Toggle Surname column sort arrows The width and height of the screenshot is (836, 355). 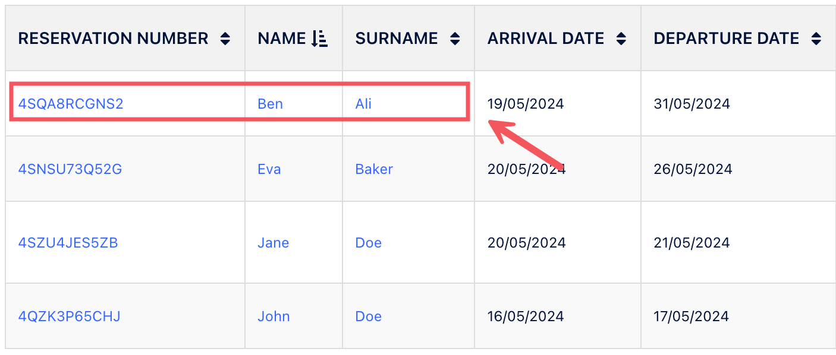455,39
